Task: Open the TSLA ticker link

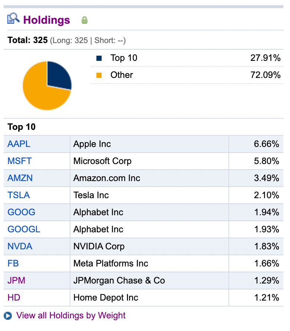Action: 19,195
